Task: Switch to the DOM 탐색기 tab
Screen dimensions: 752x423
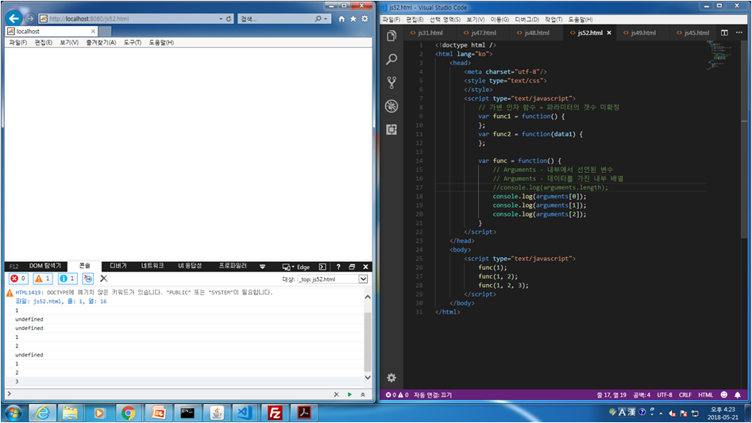Action: [x=45, y=266]
